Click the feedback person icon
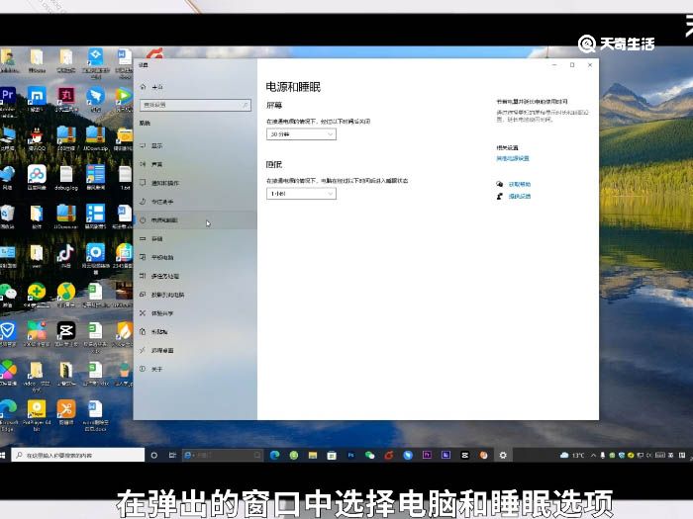Viewport: 693px width, 519px height. coord(499,196)
